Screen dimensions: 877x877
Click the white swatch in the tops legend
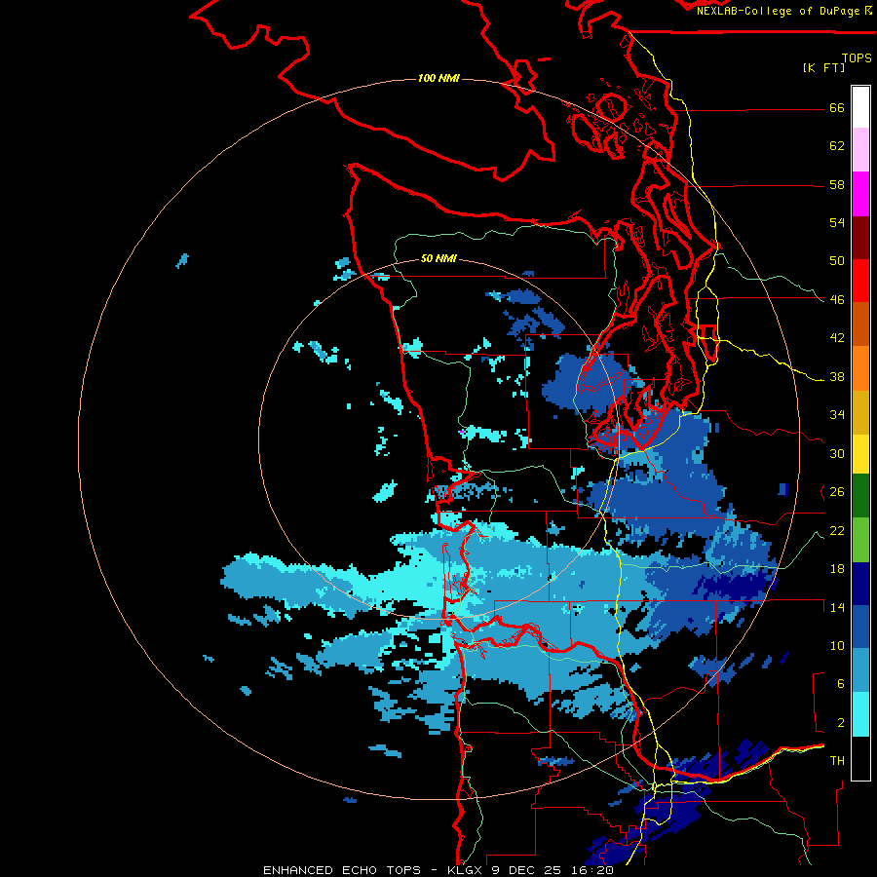860,107
